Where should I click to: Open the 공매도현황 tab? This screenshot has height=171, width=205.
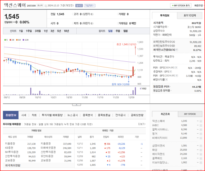pyautogui.click(x=137, y=115)
